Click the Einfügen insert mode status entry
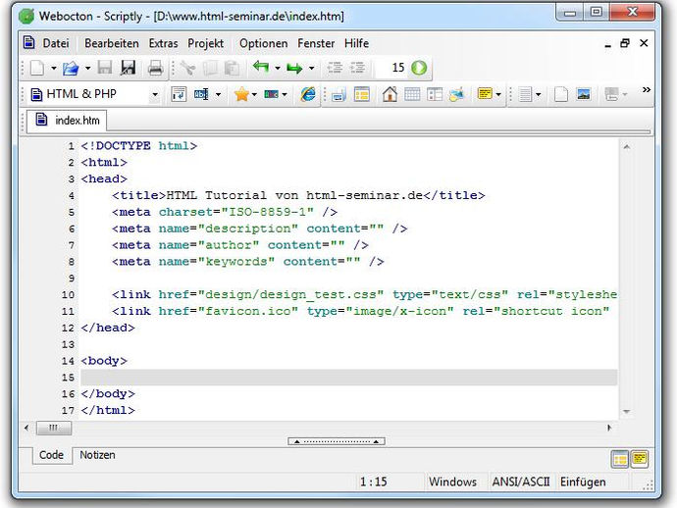 pyautogui.click(x=583, y=482)
